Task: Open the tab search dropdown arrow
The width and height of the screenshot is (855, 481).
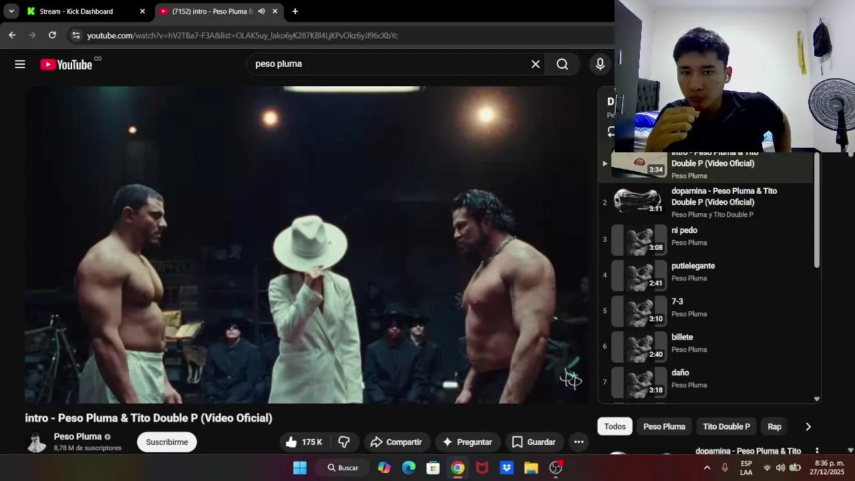Action: coord(11,11)
